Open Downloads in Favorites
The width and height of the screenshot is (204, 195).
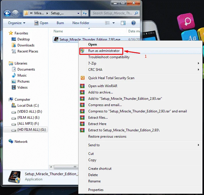26,45
